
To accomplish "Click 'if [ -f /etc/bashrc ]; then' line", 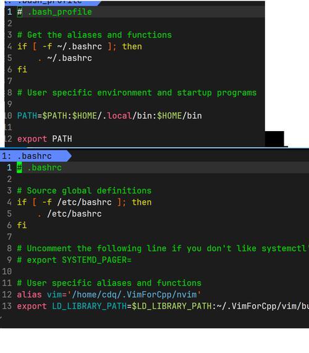I will (84, 202).
